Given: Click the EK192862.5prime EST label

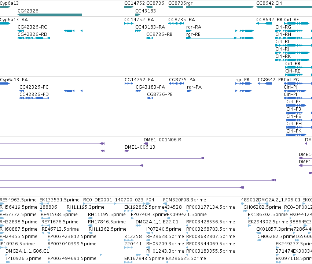Looking at the screenshot, I should point(144,207).
